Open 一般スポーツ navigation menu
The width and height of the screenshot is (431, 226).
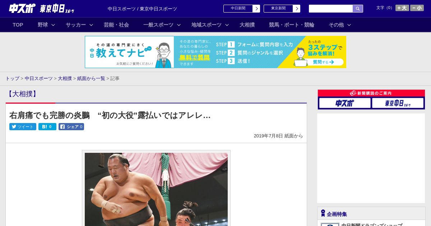tap(158, 25)
